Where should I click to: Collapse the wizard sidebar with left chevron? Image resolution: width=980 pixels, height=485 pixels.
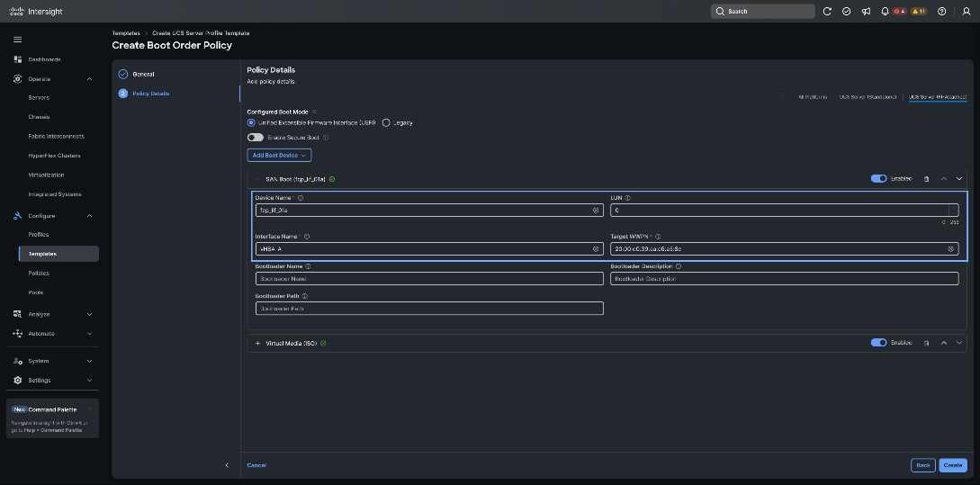tap(227, 465)
